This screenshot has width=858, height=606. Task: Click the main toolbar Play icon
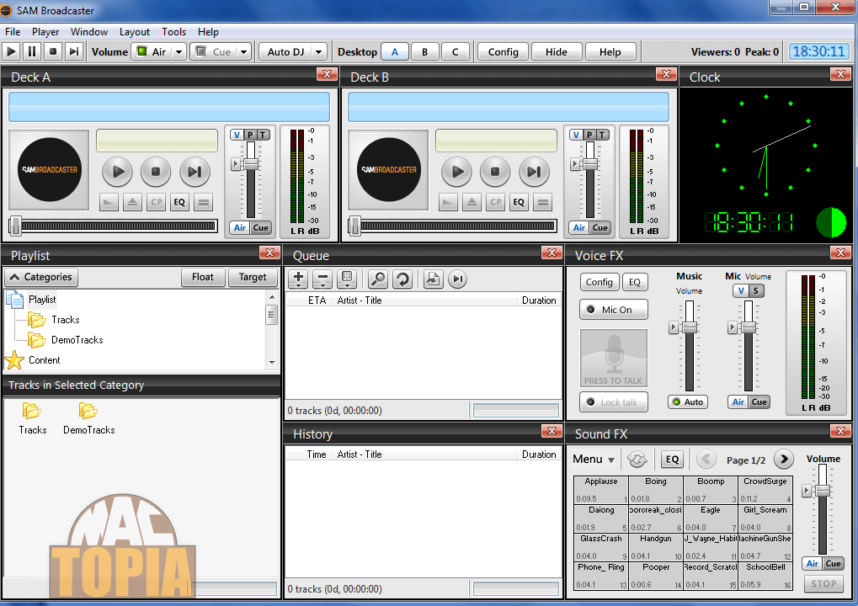click(x=11, y=52)
